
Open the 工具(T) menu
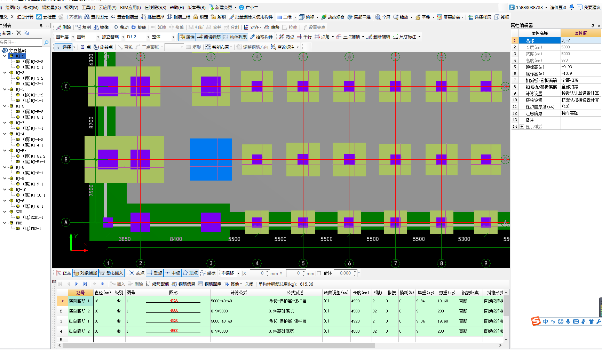point(88,7)
